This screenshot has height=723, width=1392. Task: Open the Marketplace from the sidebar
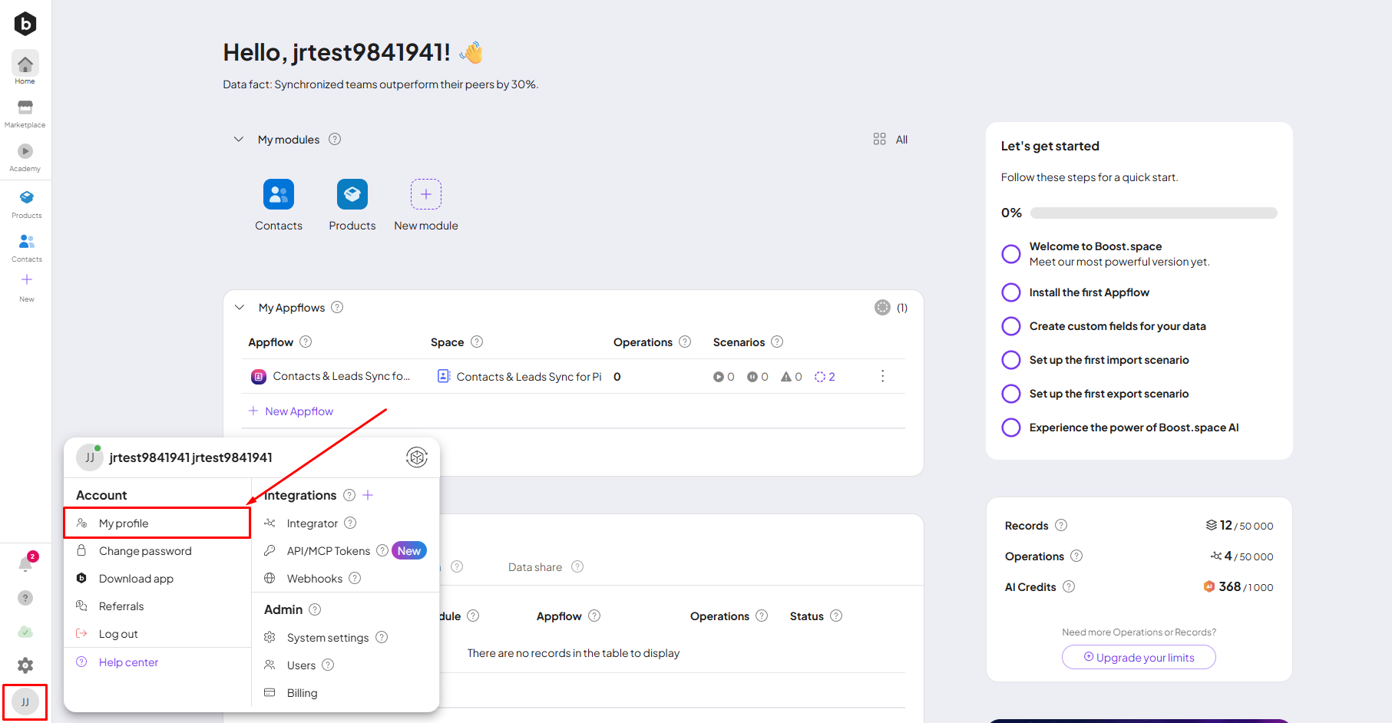tap(25, 112)
